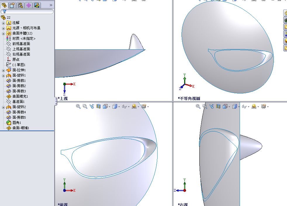Select the 曲面填充1 feature
The image size is (287, 206).
point(17,96)
